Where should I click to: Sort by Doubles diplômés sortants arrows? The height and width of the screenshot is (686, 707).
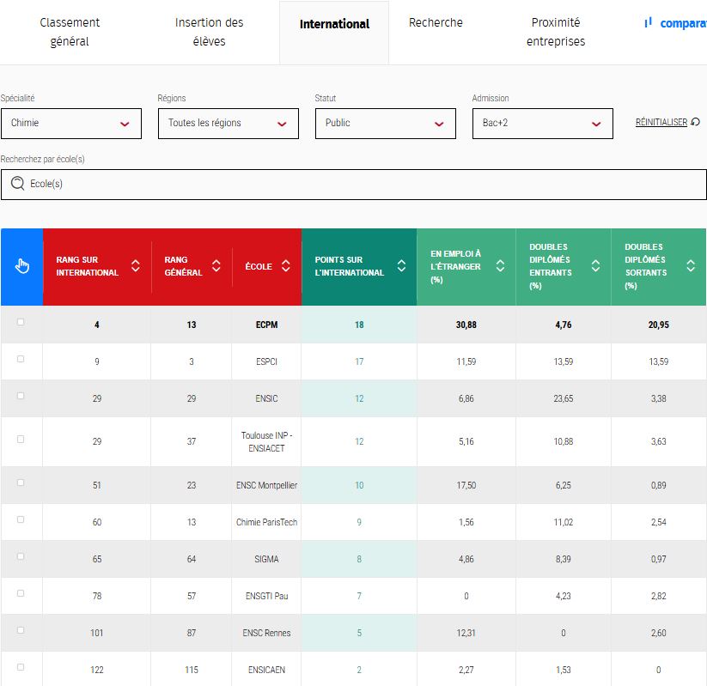(691, 266)
